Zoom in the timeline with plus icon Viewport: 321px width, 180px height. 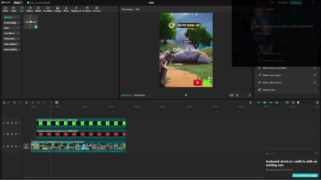pos(317,102)
